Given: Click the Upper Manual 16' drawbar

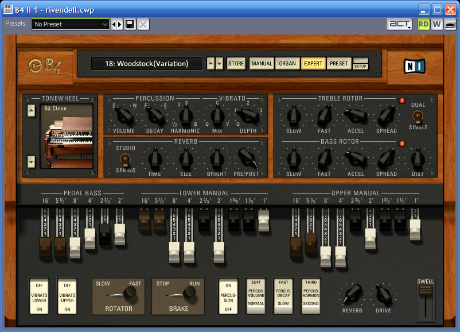Looking at the screenshot, I should pos(296,248).
